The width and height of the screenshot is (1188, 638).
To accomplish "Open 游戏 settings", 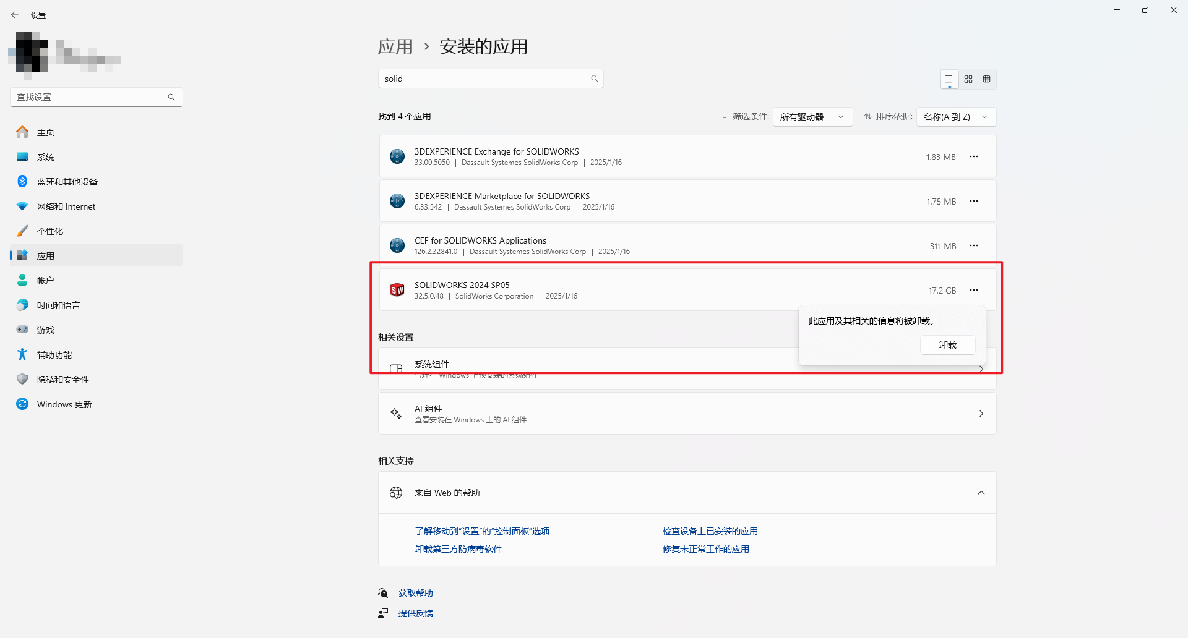I will (97, 330).
